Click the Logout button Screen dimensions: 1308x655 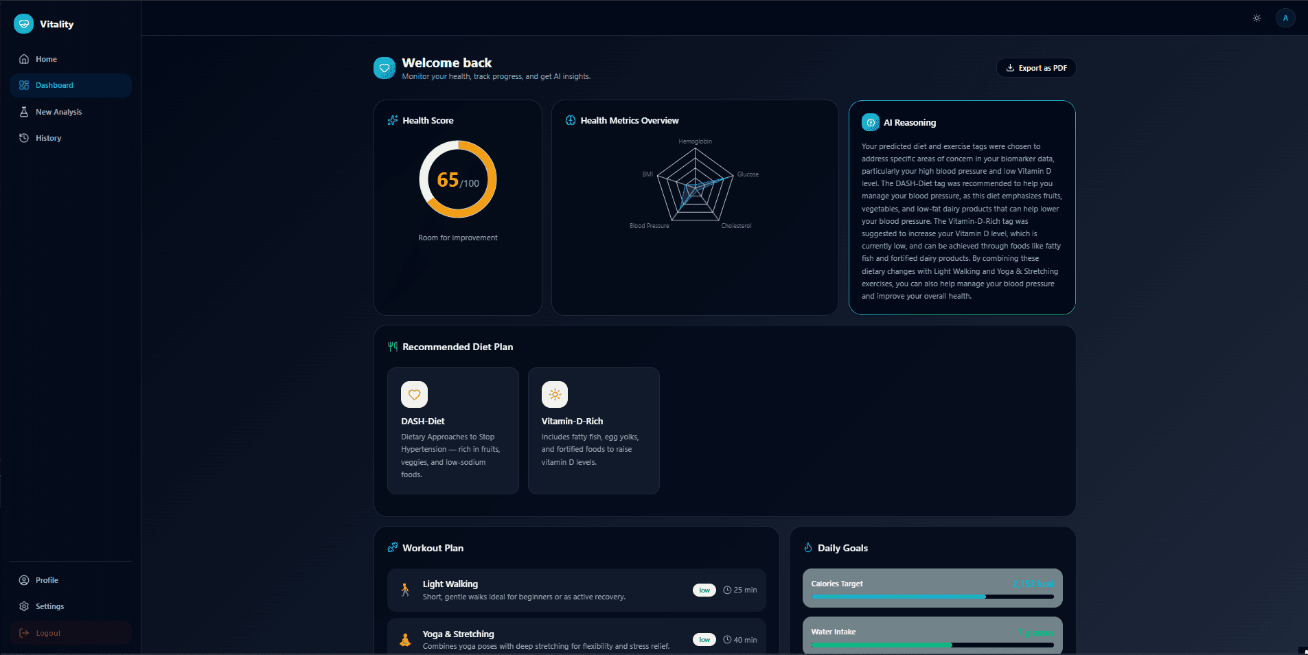click(x=71, y=633)
